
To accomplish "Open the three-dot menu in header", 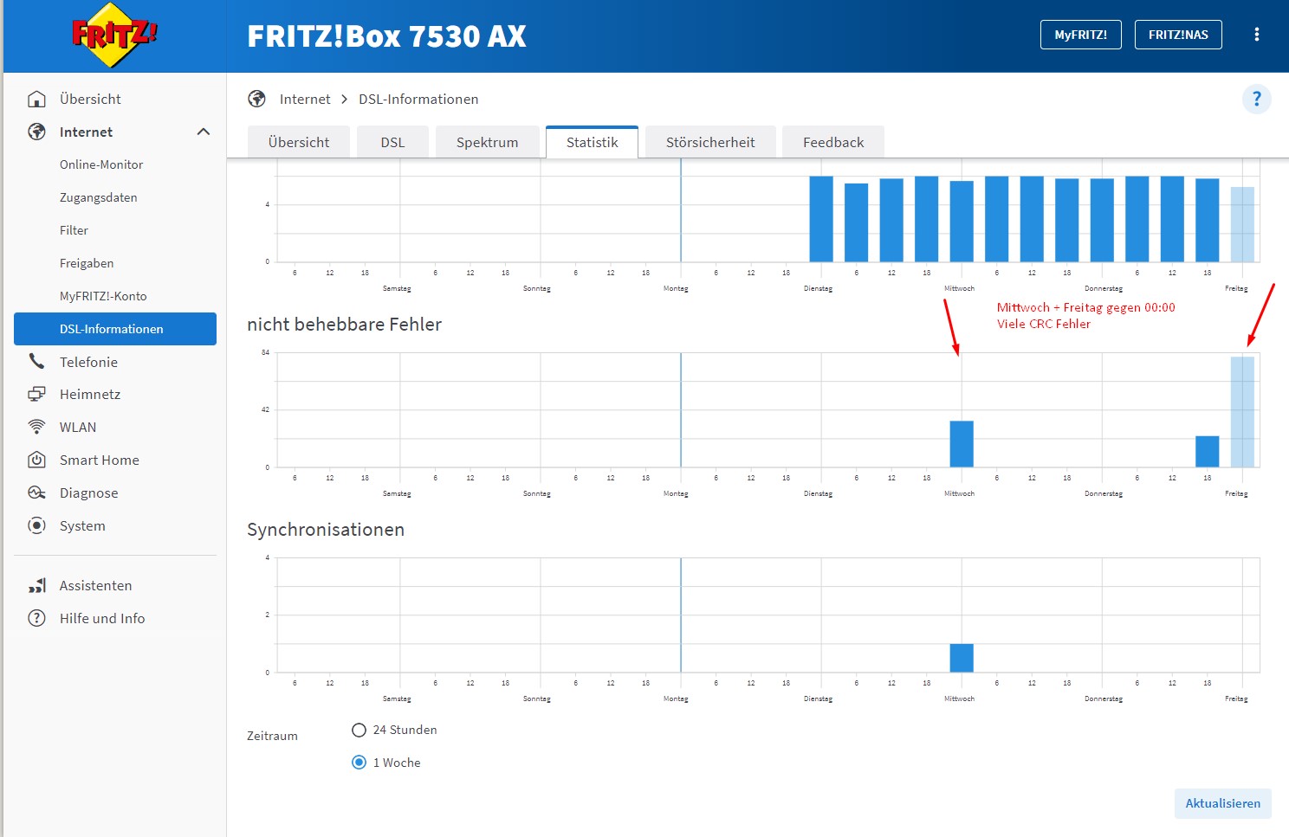I will pyautogui.click(x=1256, y=35).
